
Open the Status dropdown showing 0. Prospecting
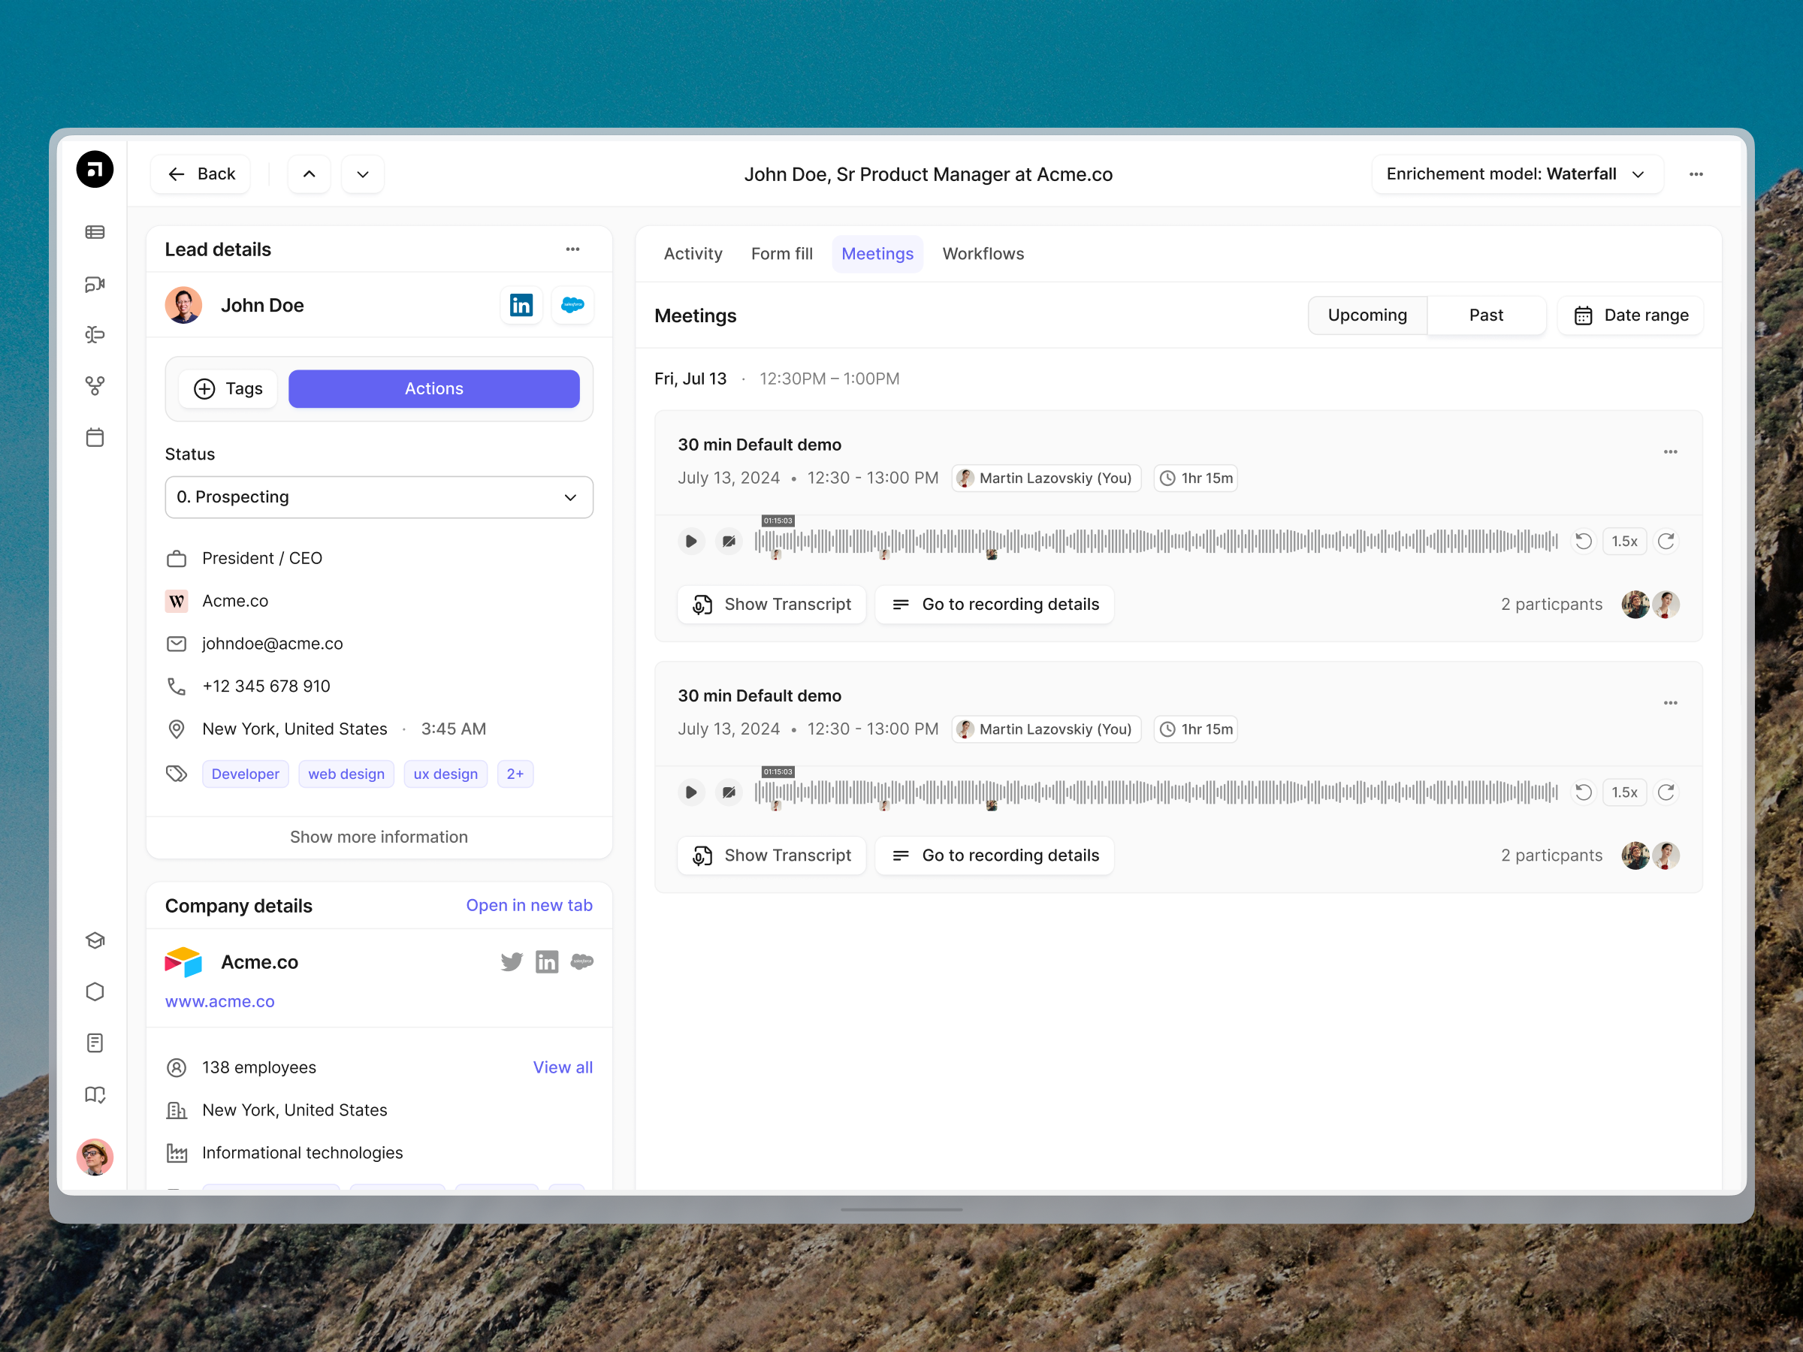coord(378,496)
